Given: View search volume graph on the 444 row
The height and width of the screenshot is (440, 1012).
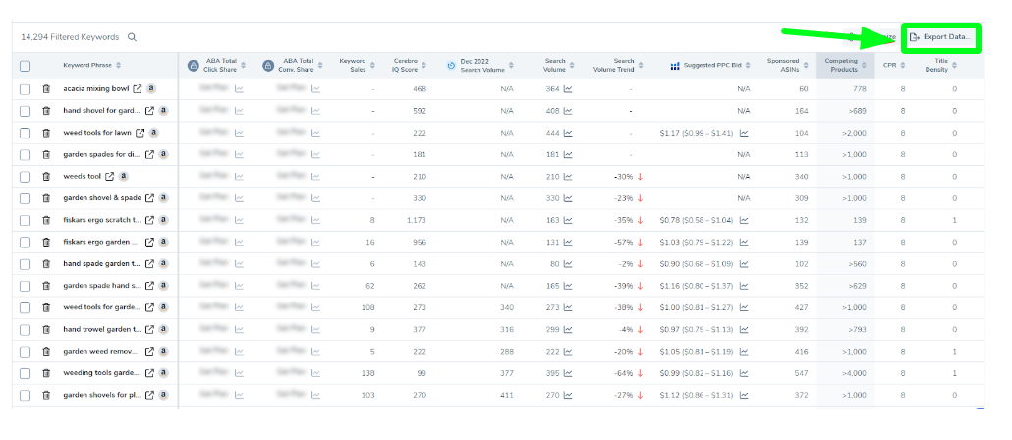Looking at the screenshot, I should click(x=568, y=133).
